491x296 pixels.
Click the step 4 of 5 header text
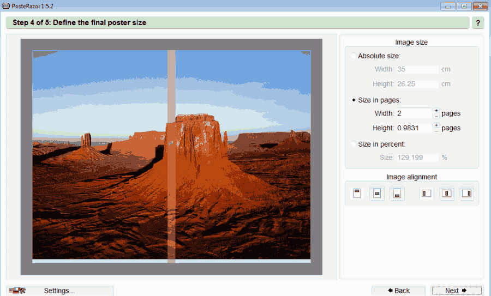(x=80, y=22)
